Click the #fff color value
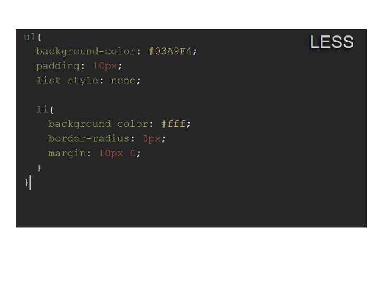 coord(173,124)
